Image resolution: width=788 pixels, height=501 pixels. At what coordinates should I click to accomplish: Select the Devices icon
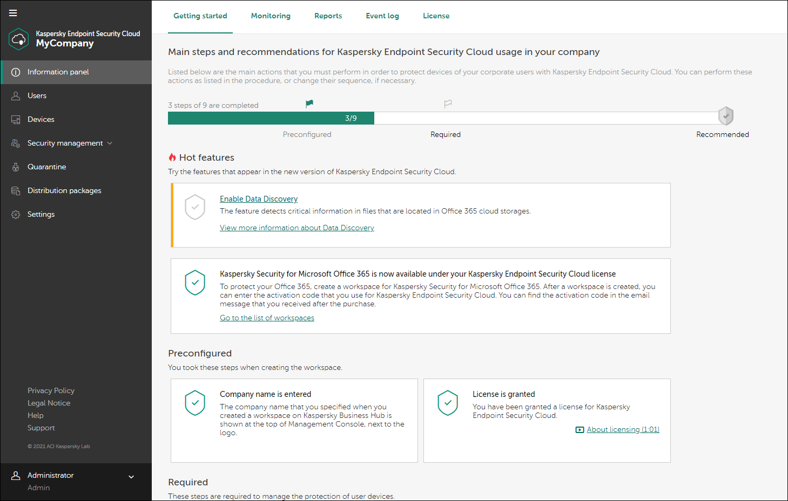[x=15, y=119]
